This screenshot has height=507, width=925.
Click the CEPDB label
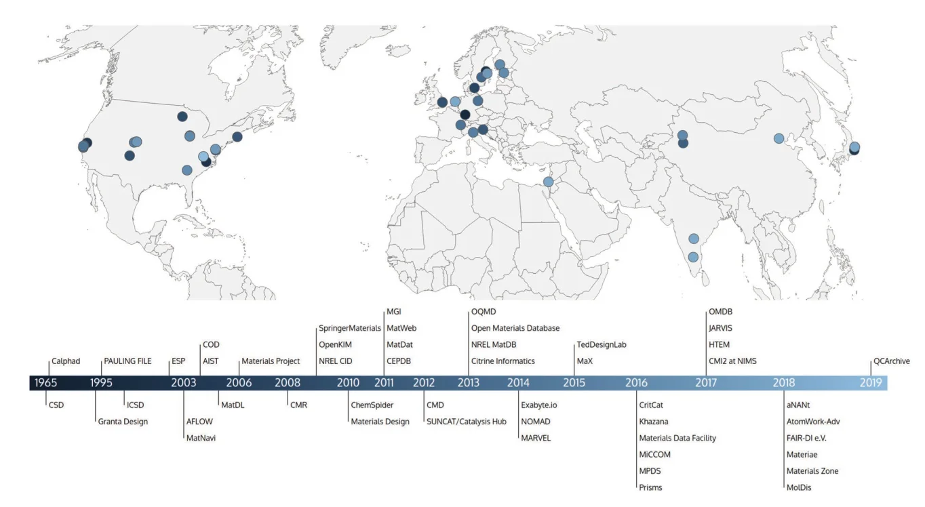[399, 361]
